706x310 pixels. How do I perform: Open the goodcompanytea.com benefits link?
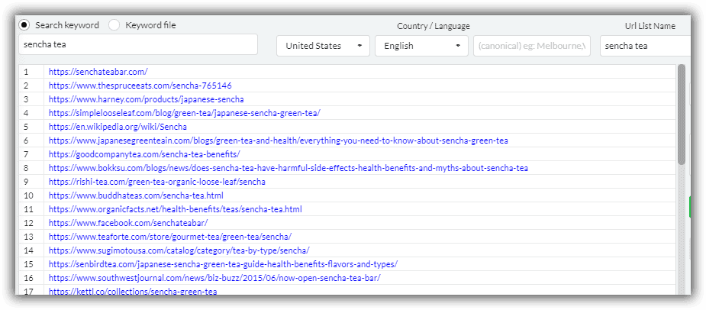(144, 154)
